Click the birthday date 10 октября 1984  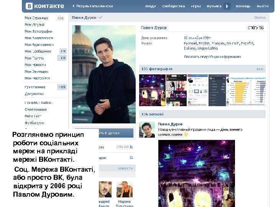(197, 38)
